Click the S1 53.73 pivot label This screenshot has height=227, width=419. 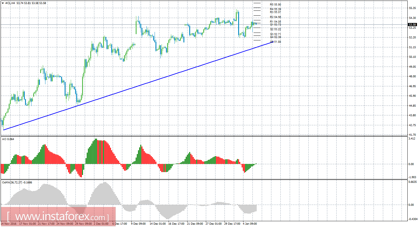pyautogui.click(x=275, y=25)
